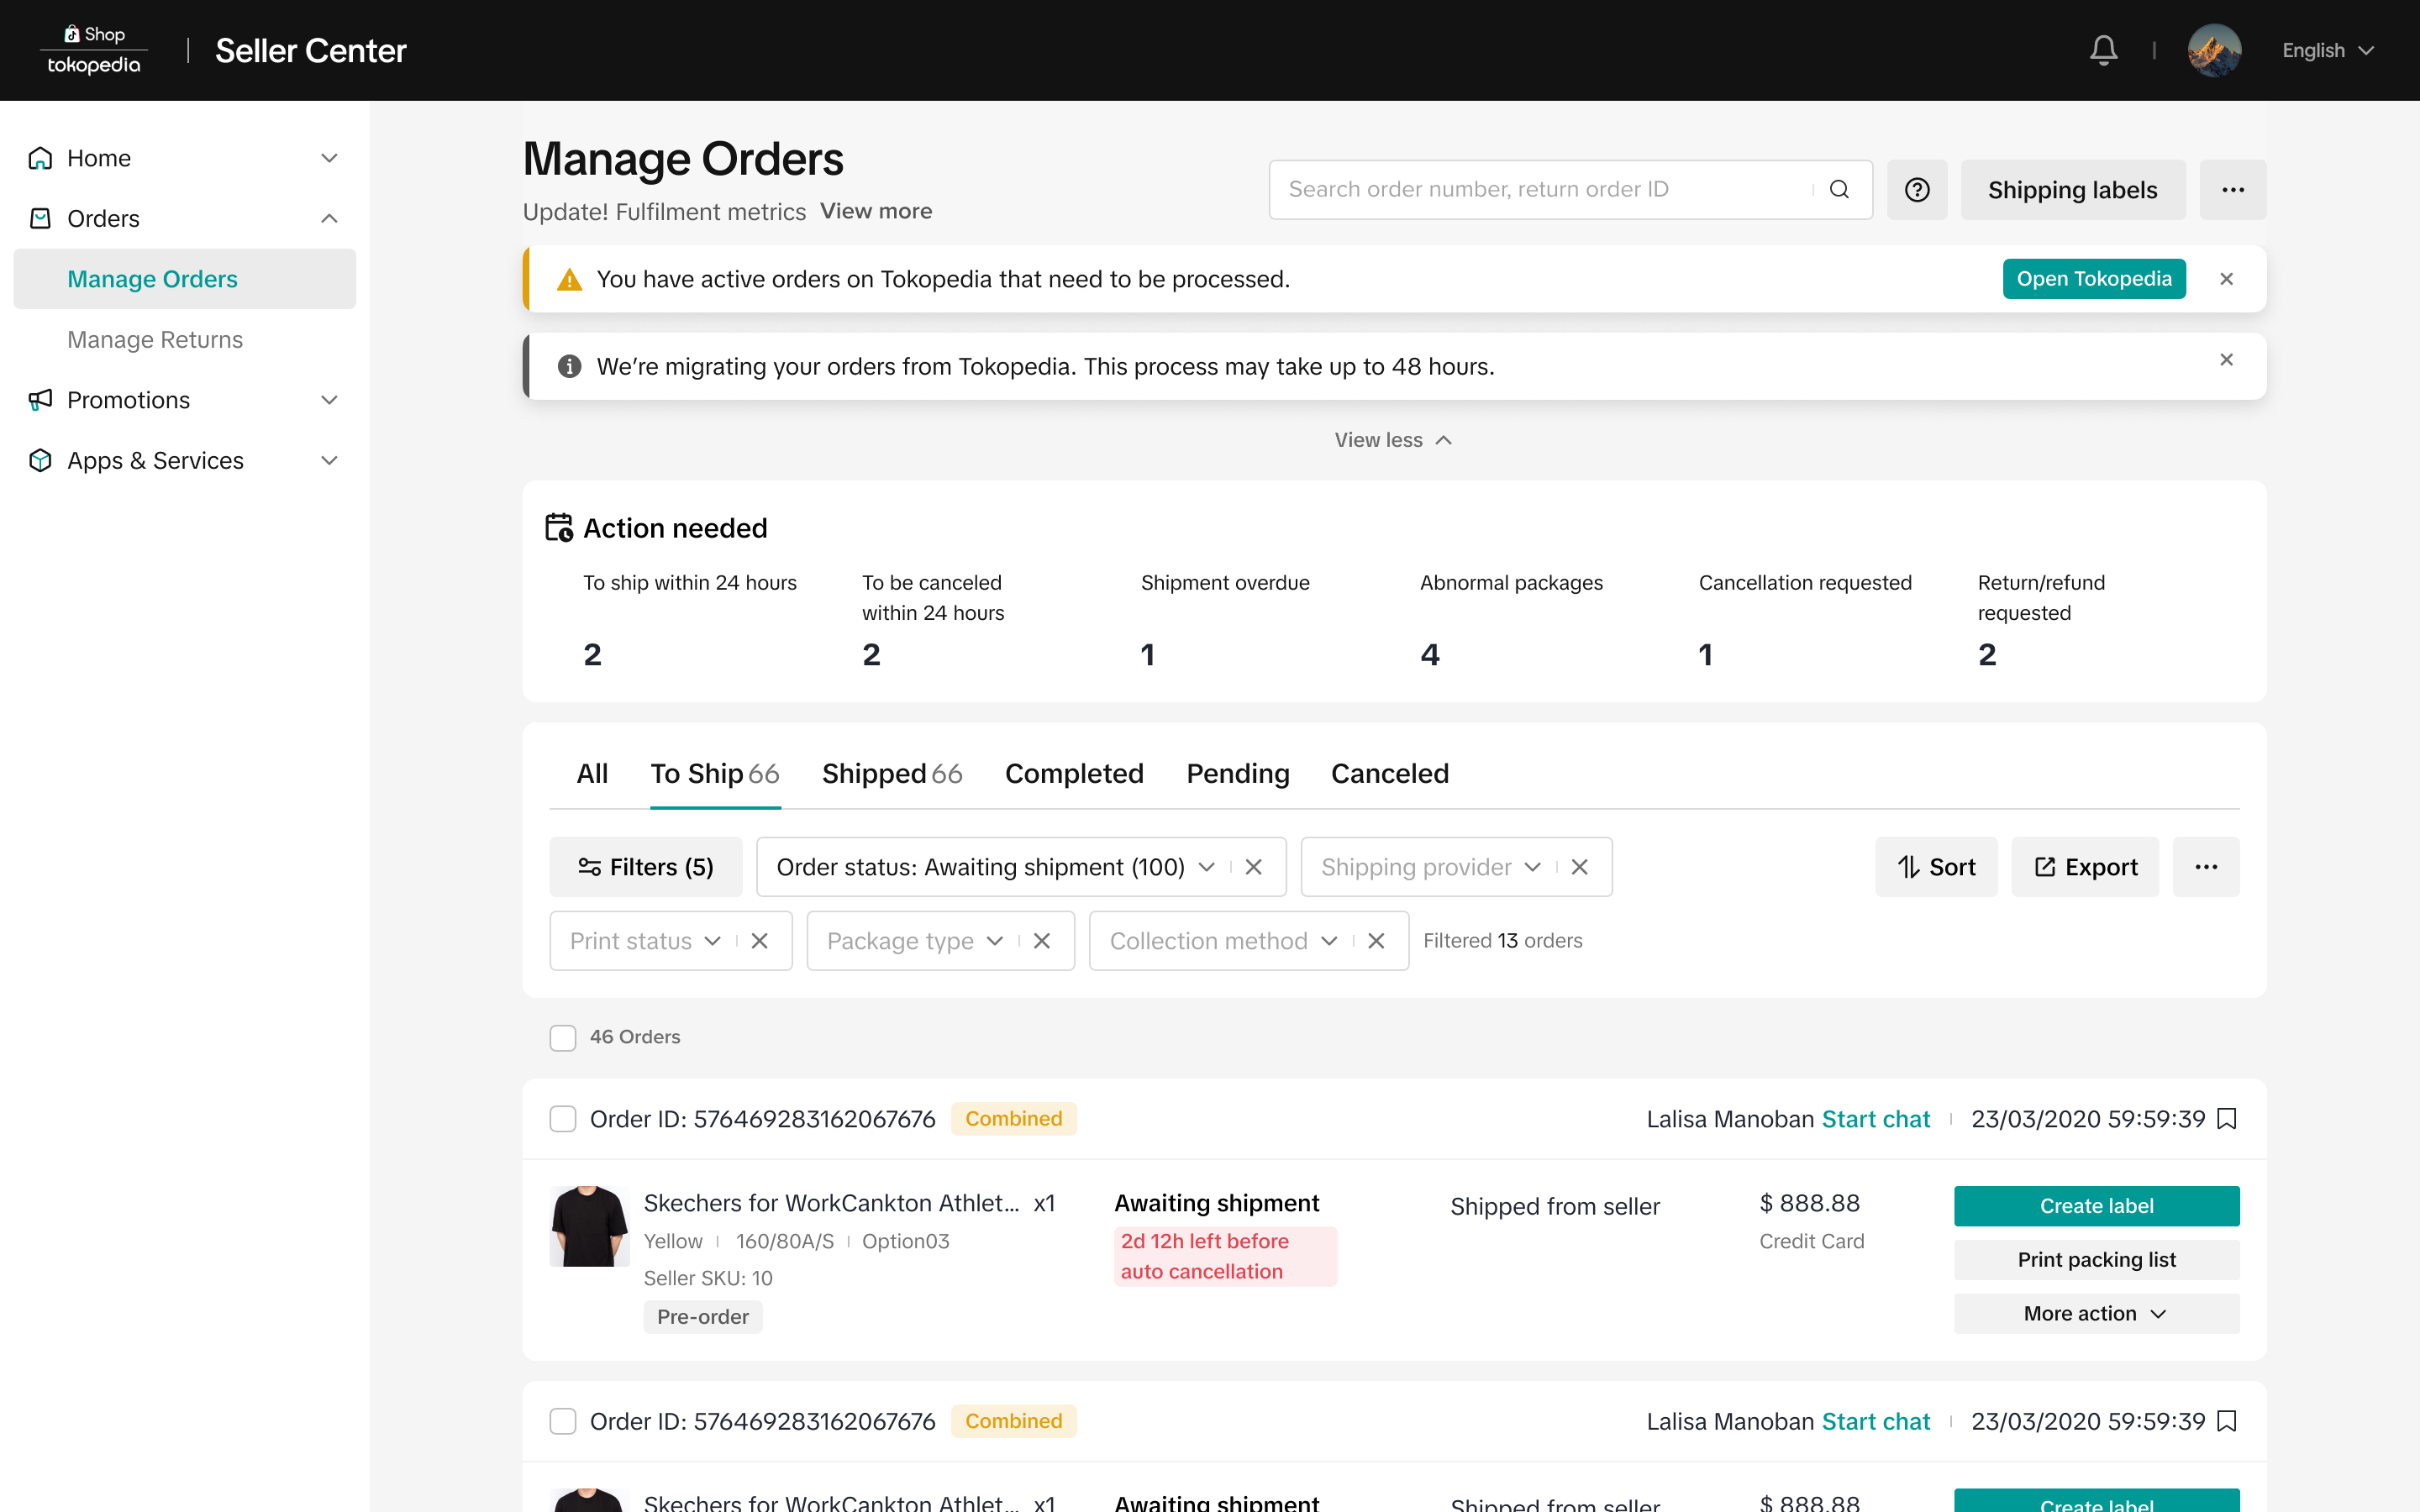Bookmark the first order with flag icon
The height and width of the screenshot is (1512, 2420).
click(2227, 1119)
